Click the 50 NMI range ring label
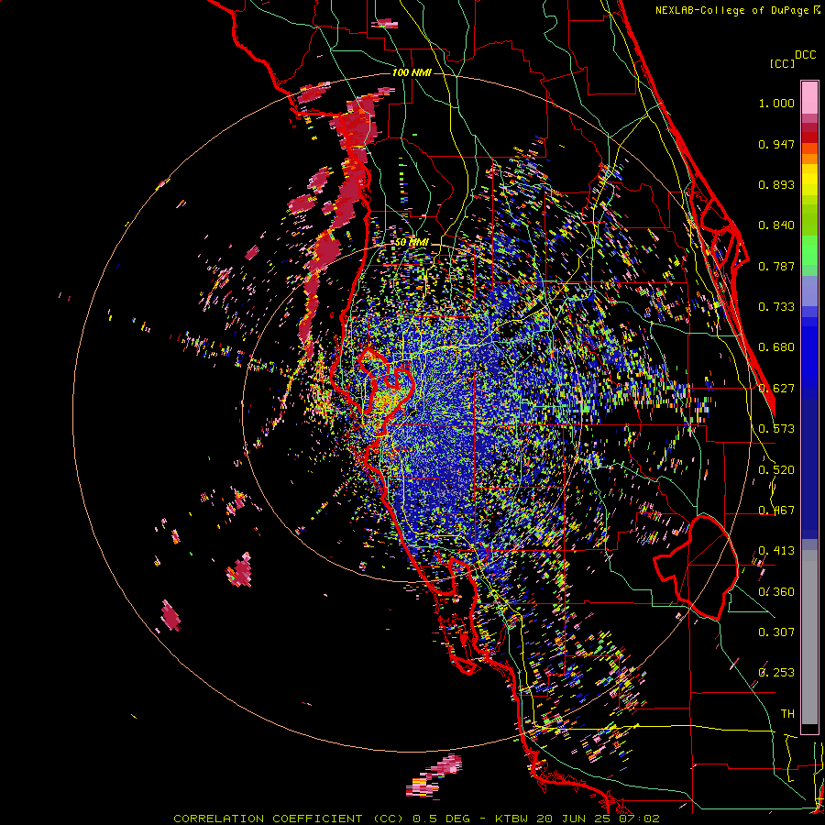This screenshot has width=825, height=825. pyautogui.click(x=412, y=242)
